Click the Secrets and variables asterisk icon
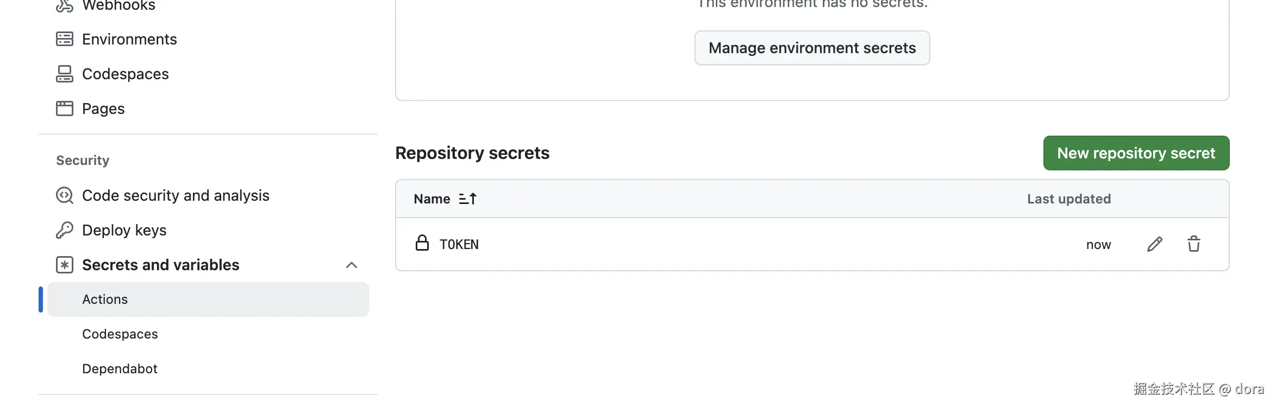 coord(64,265)
